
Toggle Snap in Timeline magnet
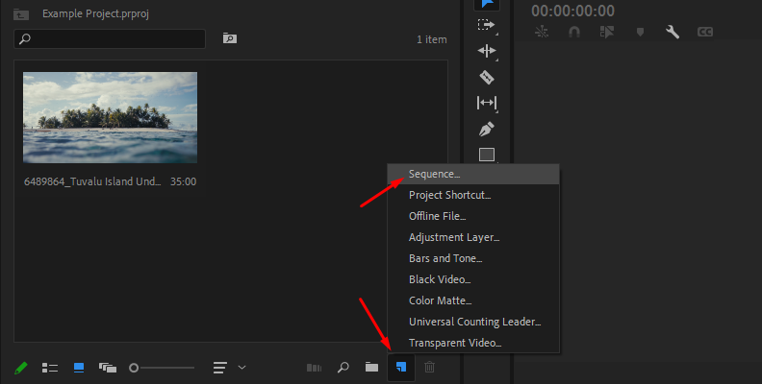point(574,32)
